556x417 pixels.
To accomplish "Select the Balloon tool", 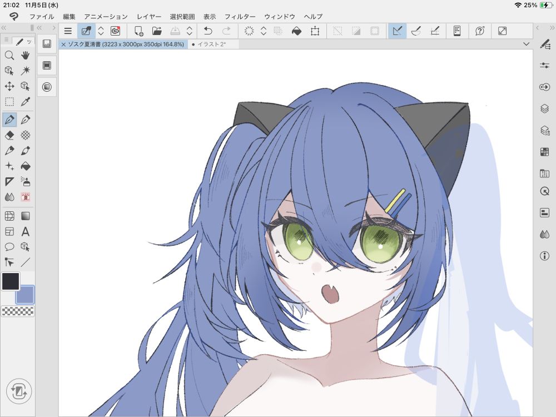I will click(9, 247).
